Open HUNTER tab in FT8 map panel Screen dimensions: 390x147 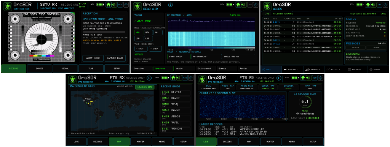141,142
